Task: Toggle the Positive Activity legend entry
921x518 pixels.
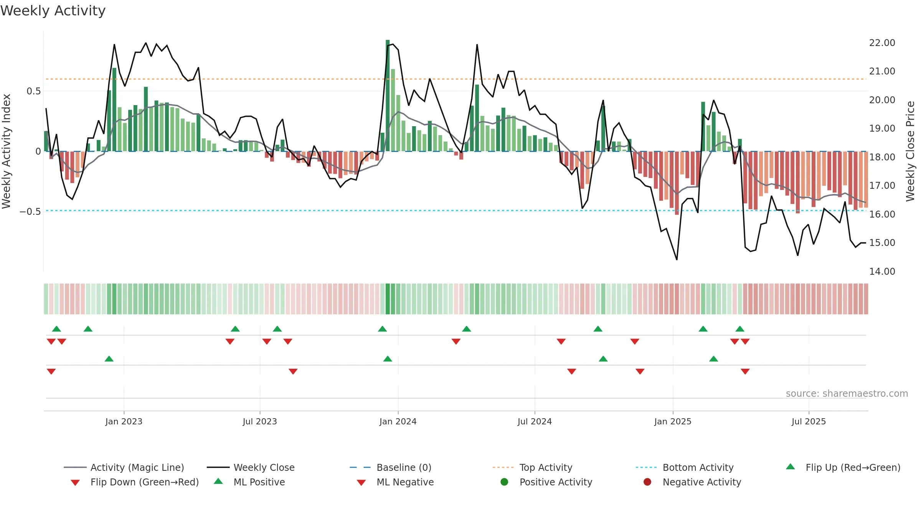Action: click(546, 482)
